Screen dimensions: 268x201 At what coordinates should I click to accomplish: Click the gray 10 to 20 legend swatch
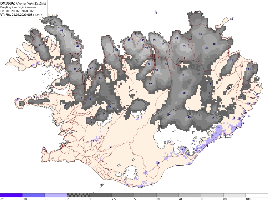tap(167, 195)
